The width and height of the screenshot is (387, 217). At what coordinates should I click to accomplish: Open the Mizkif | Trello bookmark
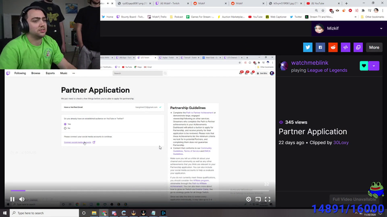pos(157,17)
